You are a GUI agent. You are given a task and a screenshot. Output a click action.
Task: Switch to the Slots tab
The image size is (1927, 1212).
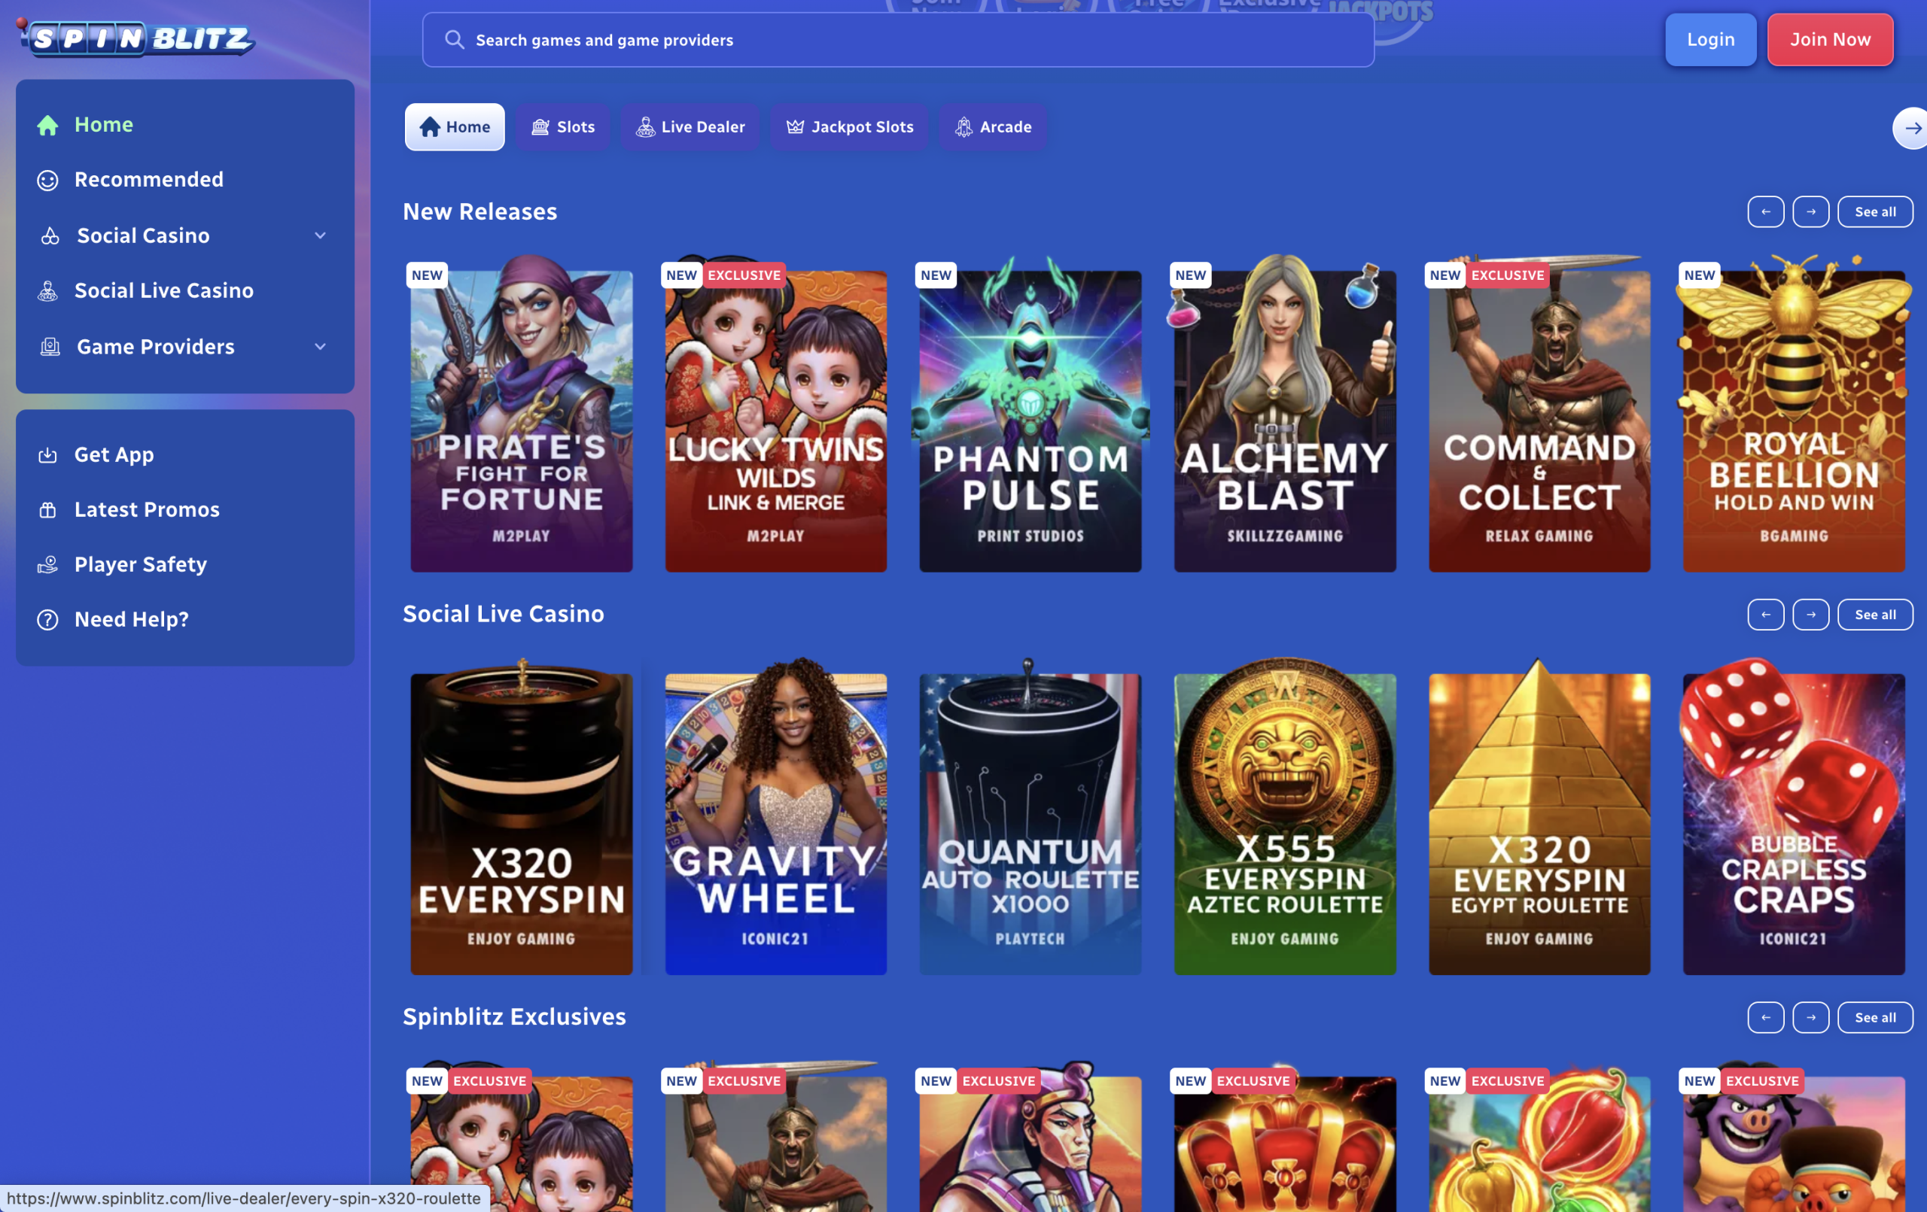[x=562, y=127]
